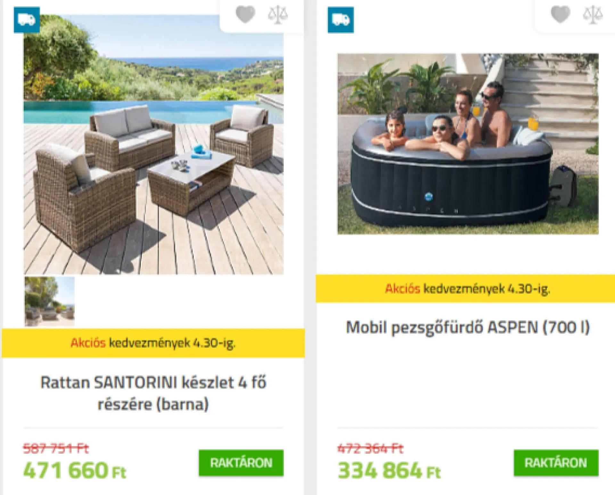This screenshot has width=615, height=495.
Task: Open the Aspen hot tub product photo
Action: (468, 144)
